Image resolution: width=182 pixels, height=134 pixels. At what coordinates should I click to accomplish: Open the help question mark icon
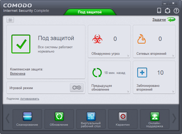pos(176,11)
